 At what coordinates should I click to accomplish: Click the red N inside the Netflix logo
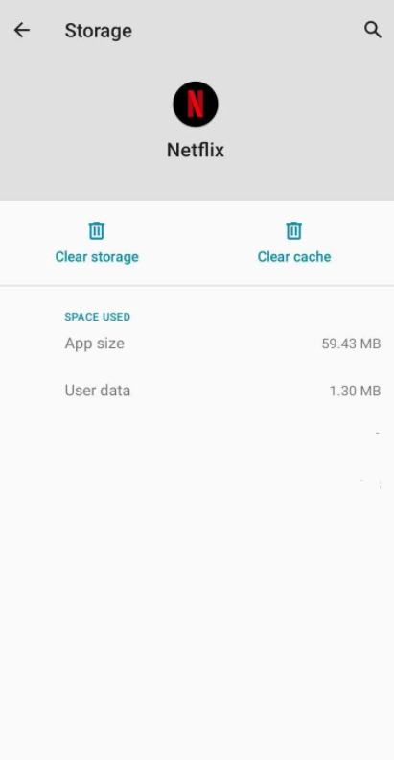pyautogui.click(x=196, y=104)
